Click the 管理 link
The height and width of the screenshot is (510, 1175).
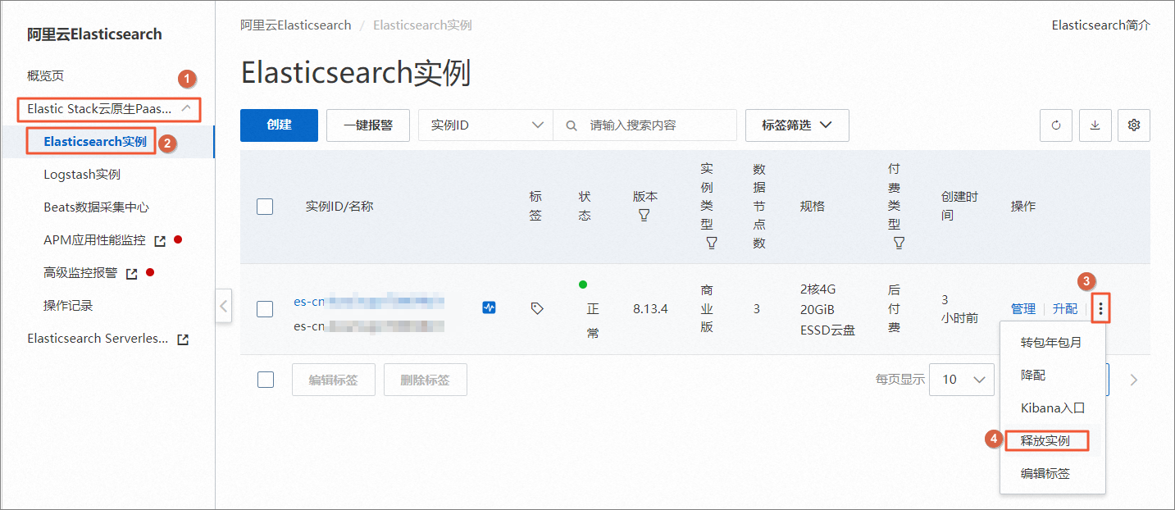(1023, 309)
